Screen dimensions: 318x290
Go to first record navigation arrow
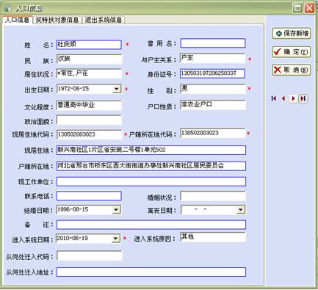click(274, 98)
